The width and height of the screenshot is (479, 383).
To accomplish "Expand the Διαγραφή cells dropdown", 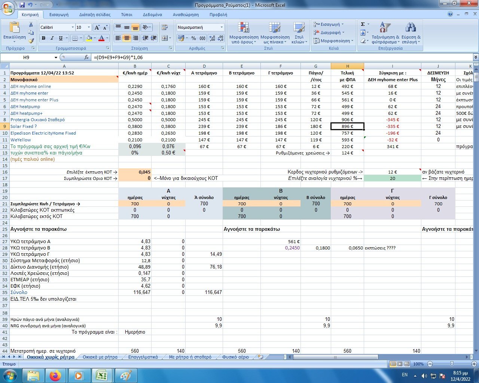I will (x=342, y=33).
